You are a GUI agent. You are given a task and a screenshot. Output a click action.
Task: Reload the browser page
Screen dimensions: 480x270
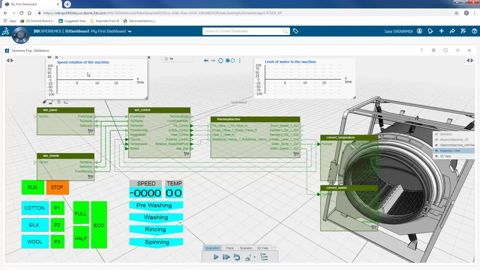click(x=21, y=13)
